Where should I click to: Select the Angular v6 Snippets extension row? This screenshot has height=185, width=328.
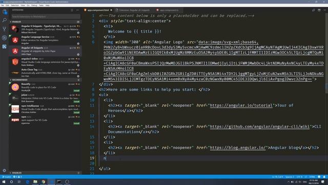coord(45,51)
